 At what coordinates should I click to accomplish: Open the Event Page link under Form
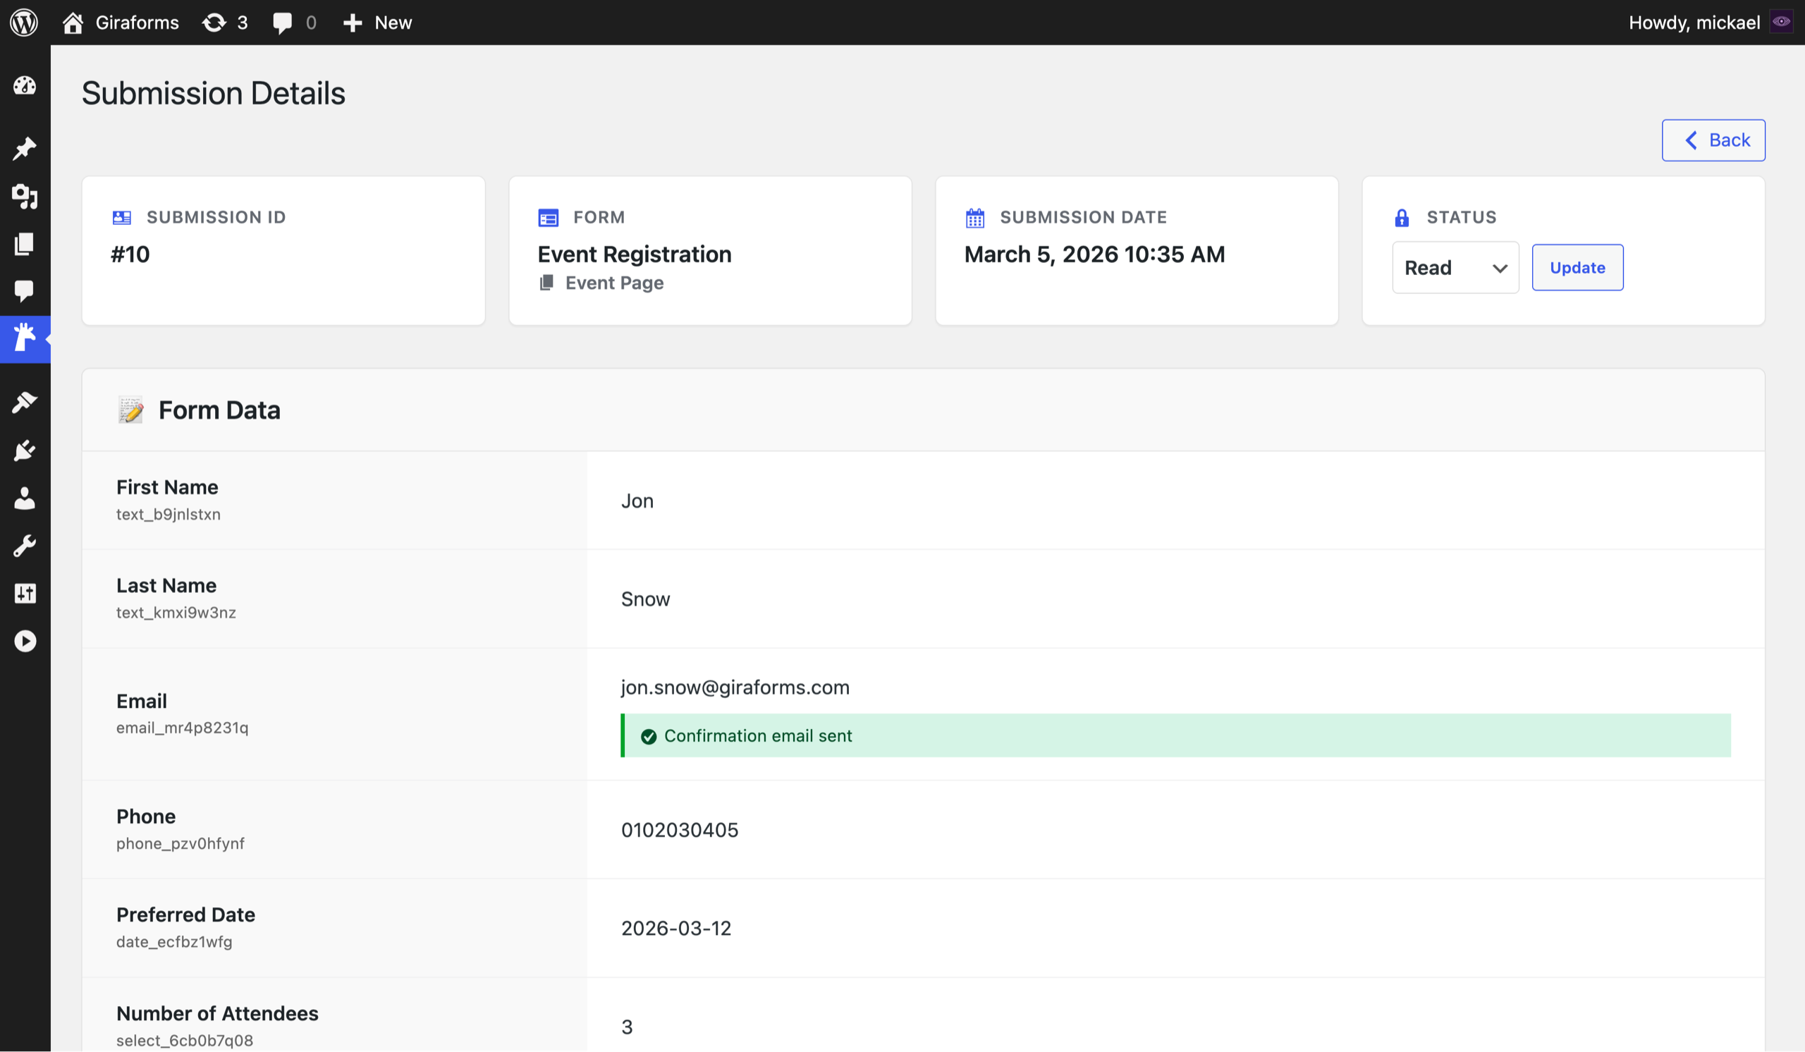613,282
